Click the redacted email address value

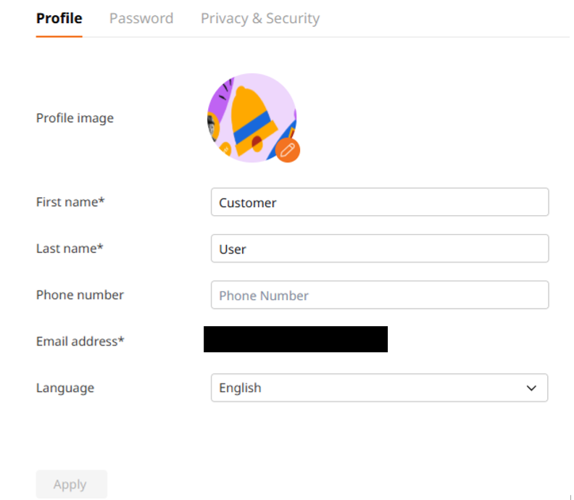[x=296, y=339]
